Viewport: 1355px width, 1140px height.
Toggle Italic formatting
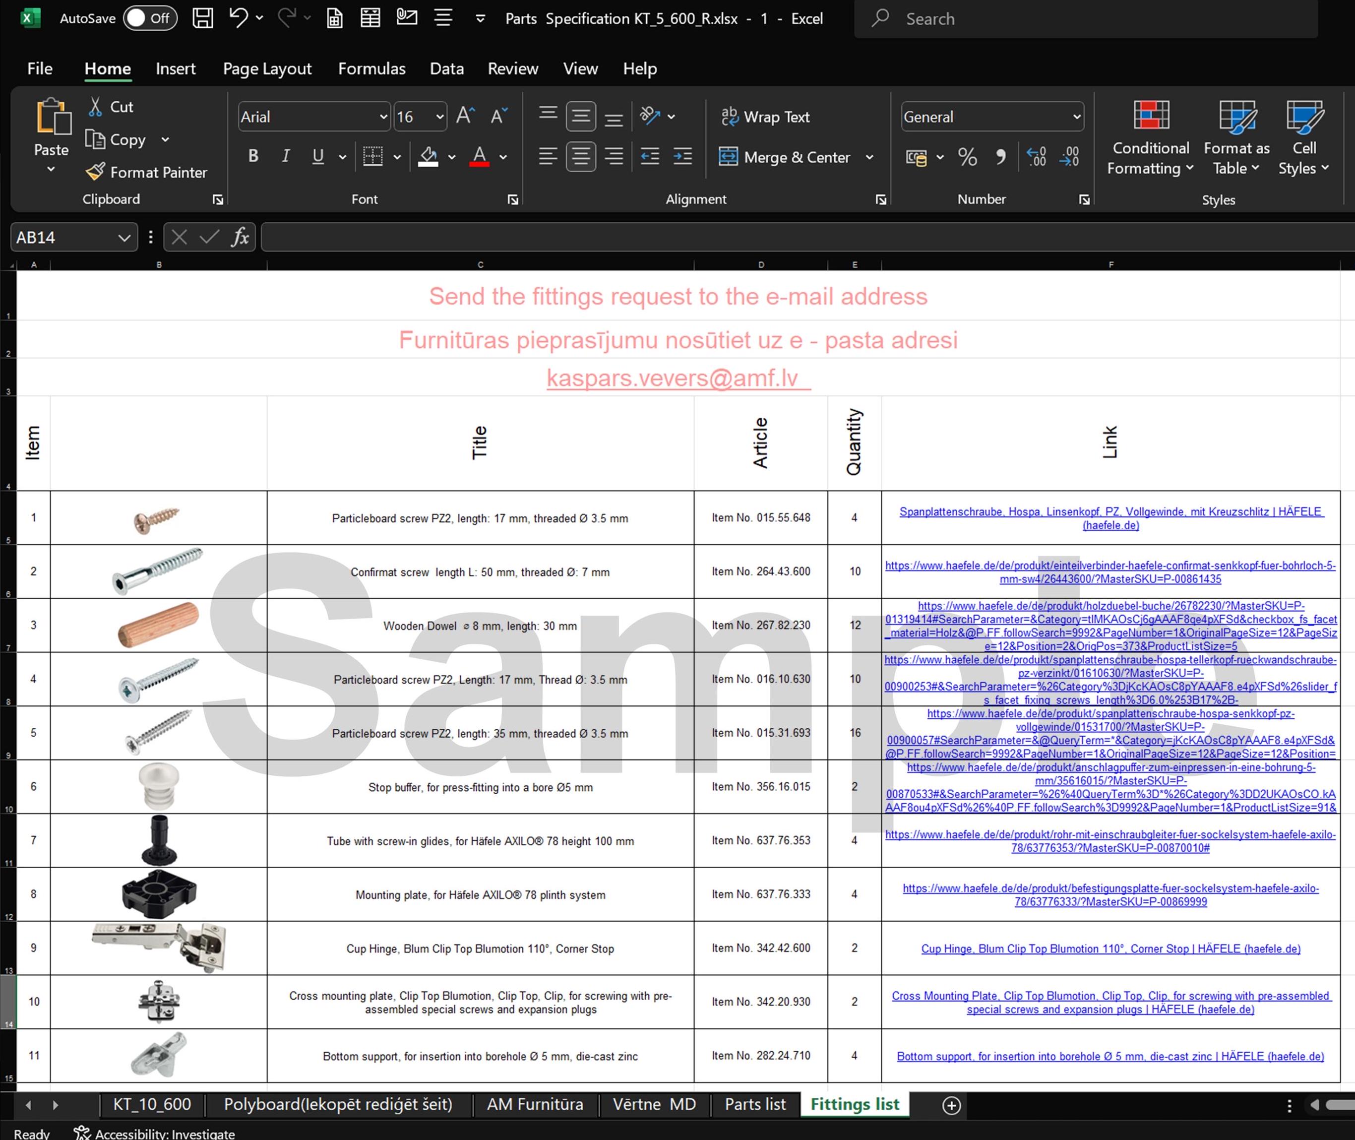pyautogui.click(x=286, y=156)
